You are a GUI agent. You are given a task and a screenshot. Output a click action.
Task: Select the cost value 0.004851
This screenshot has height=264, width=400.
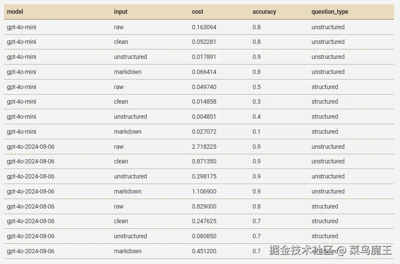click(204, 117)
